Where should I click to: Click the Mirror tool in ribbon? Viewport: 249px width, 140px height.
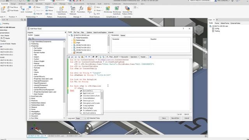(x=49, y=10)
